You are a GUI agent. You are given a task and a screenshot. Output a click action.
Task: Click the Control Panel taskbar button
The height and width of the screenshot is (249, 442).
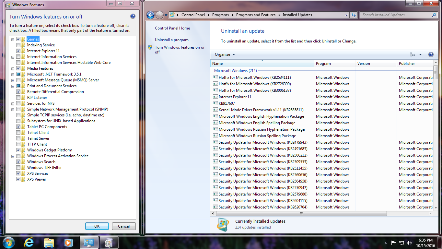[x=89, y=243]
